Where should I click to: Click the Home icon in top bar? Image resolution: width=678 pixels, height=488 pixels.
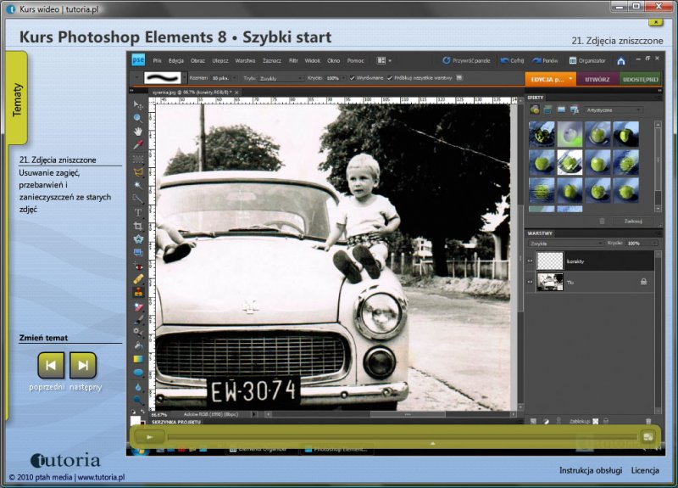coord(621,61)
